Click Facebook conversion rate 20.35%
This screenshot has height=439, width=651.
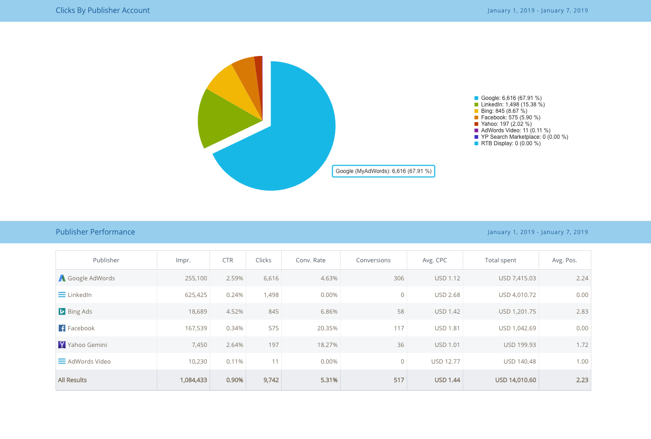point(328,328)
